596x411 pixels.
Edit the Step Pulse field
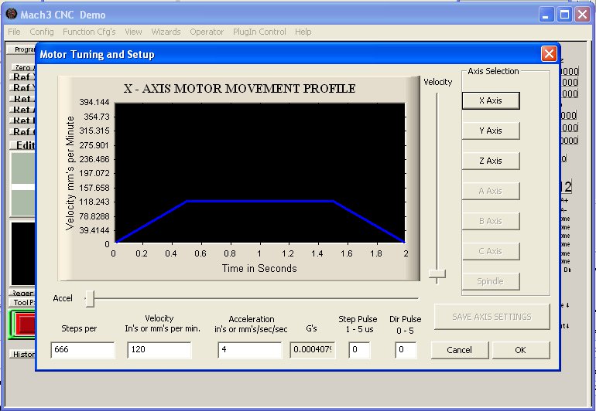359,350
